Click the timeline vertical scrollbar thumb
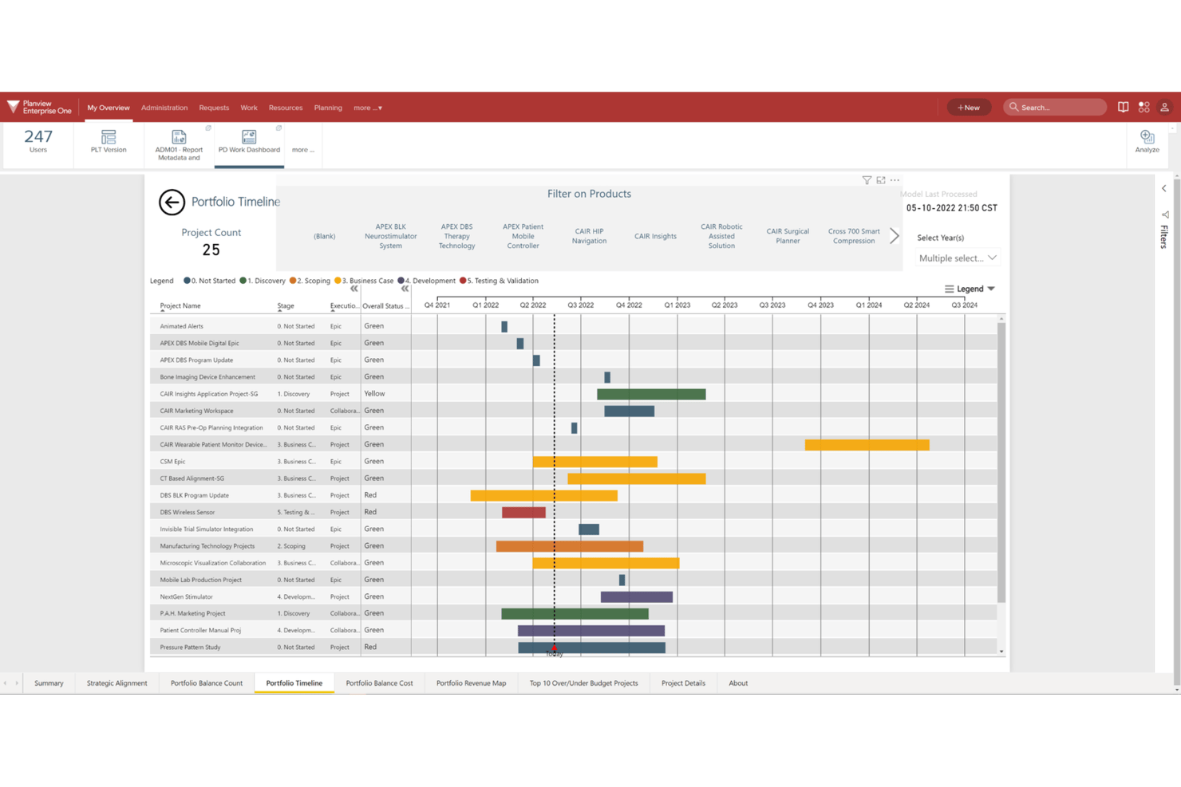 tap(1001, 462)
